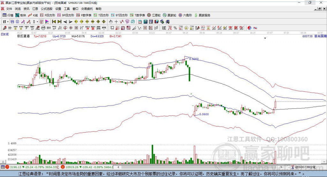The image size is (327, 177).
Task: Open the T数字表 time table
Action: pos(137,15)
